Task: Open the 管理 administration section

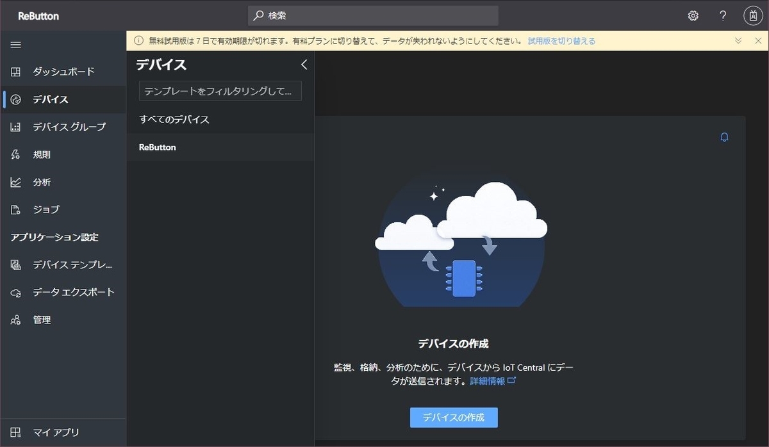Action: (42, 320)
